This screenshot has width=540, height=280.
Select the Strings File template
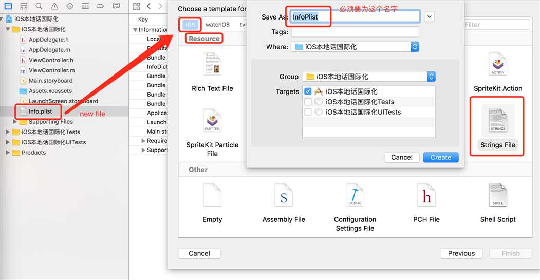pyautogui.click(x=498, y=127)
